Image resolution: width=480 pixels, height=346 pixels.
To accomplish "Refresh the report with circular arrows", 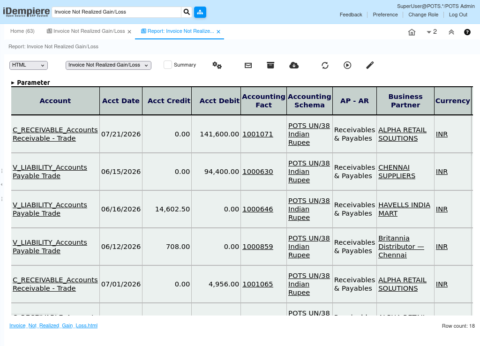I will point(325,65).
